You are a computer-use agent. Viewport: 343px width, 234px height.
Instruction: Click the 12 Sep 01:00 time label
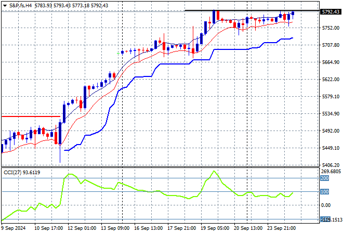click(x=82, y=228)
